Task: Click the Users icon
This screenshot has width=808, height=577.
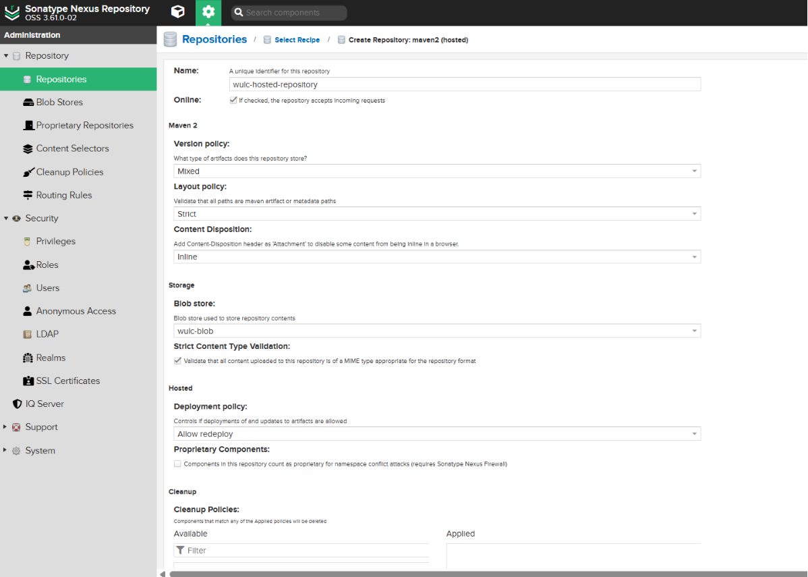Action: click(27, 288)
